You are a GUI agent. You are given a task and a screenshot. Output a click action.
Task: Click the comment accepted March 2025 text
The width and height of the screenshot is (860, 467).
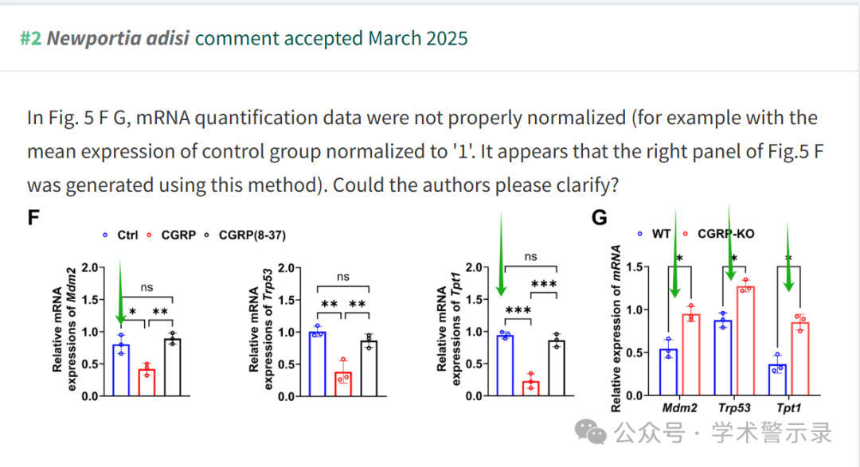tap(331, 38)
